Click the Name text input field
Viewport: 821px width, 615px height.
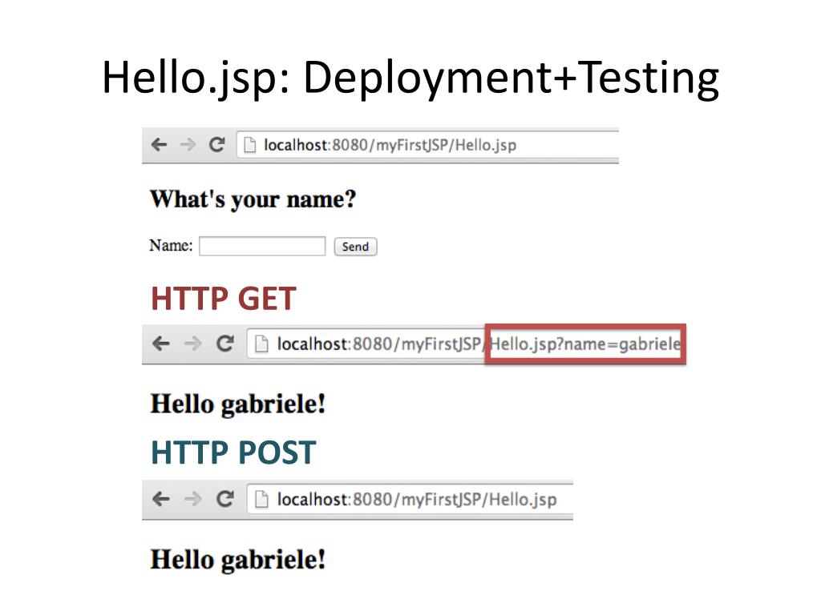[262, 247]
